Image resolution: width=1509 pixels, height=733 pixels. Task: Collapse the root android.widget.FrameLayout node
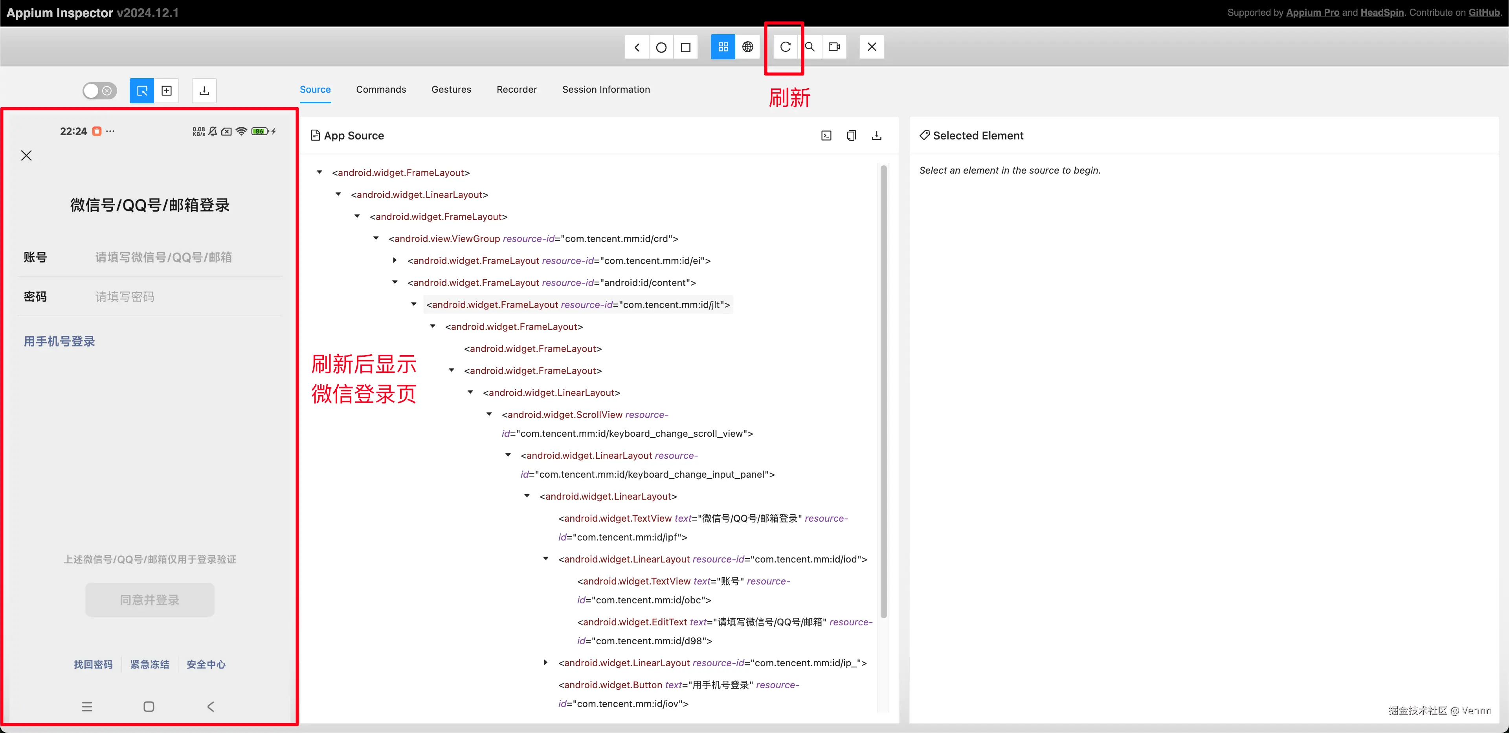tap(319, 172)
